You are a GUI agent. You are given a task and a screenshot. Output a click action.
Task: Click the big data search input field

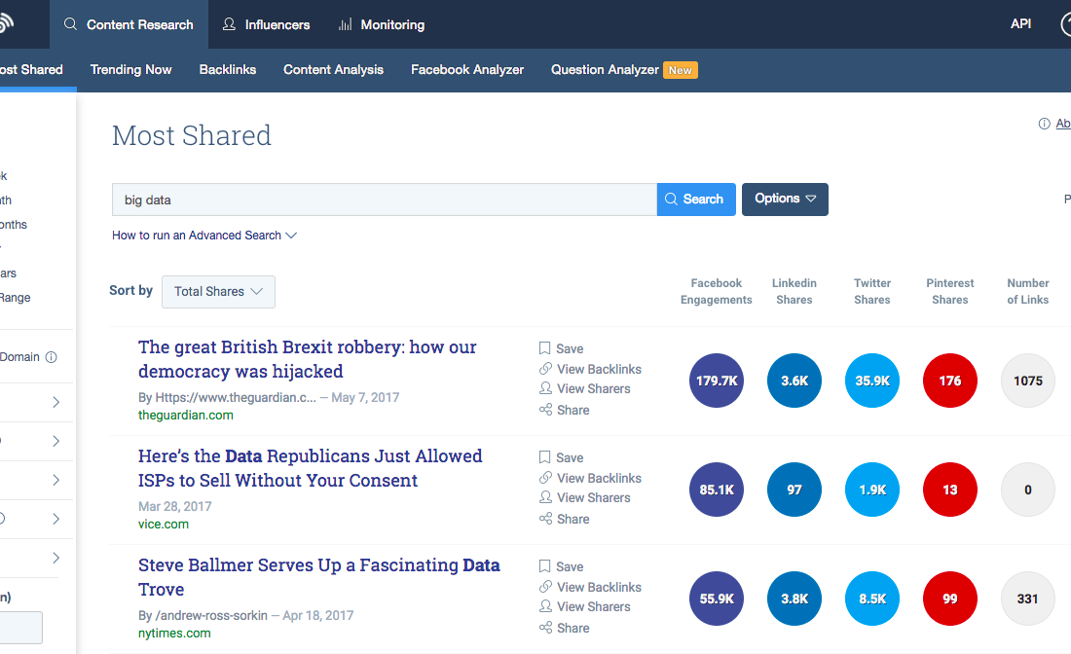(385, 200)
